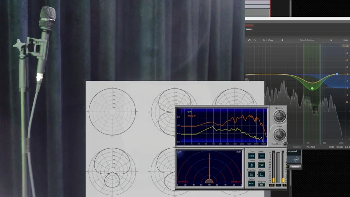350x197 pixels.
Task: Click the Copy button in the EQ toolbar
Action: 271,40
